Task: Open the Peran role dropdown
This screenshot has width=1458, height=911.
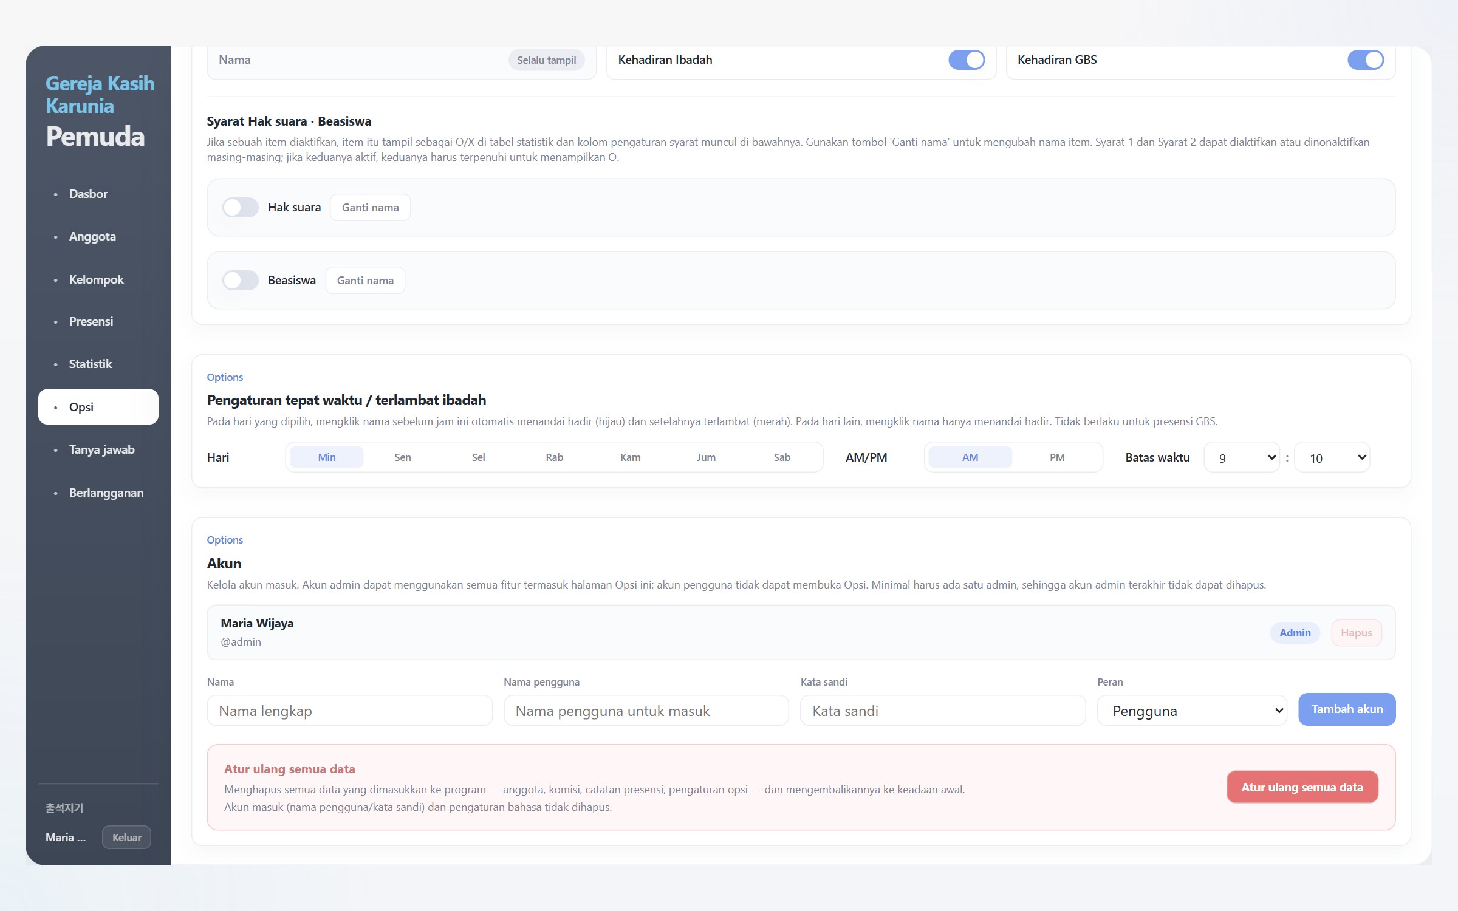Action: [1192, 711]
